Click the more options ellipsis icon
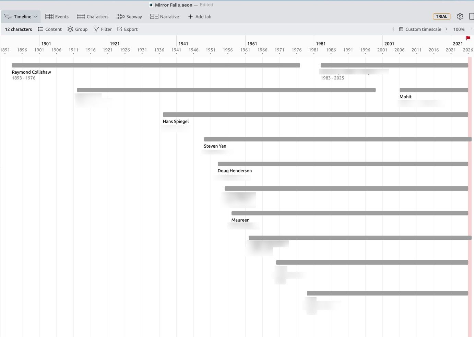 (x=471, y=29)
